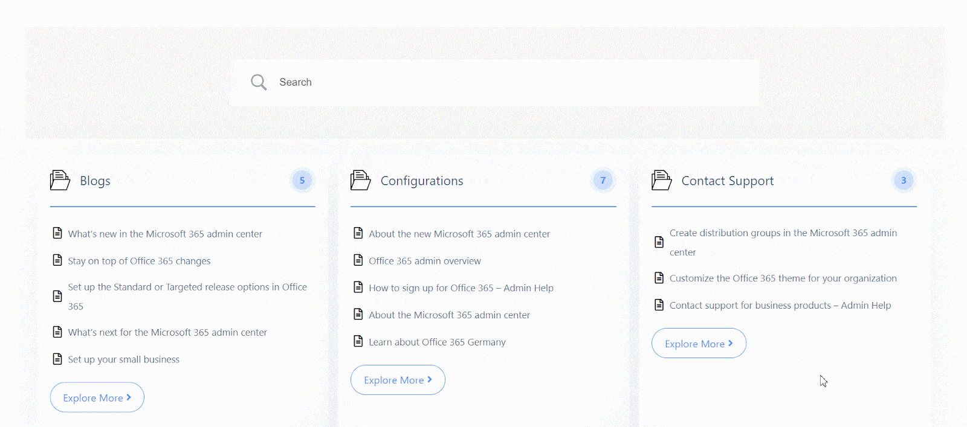Click document icon beside "Set up your small business"

(57, 359)
